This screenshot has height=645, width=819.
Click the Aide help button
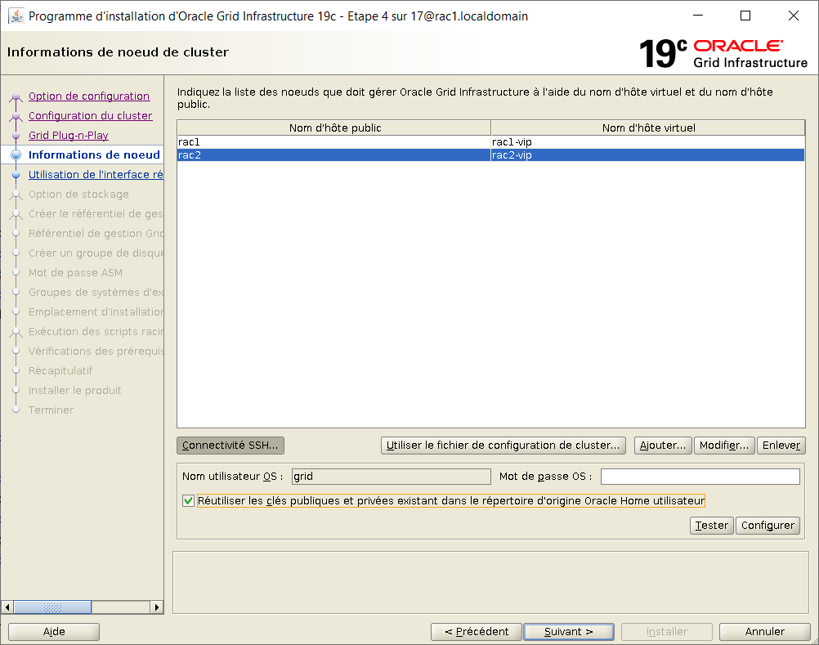coord(54,631)
